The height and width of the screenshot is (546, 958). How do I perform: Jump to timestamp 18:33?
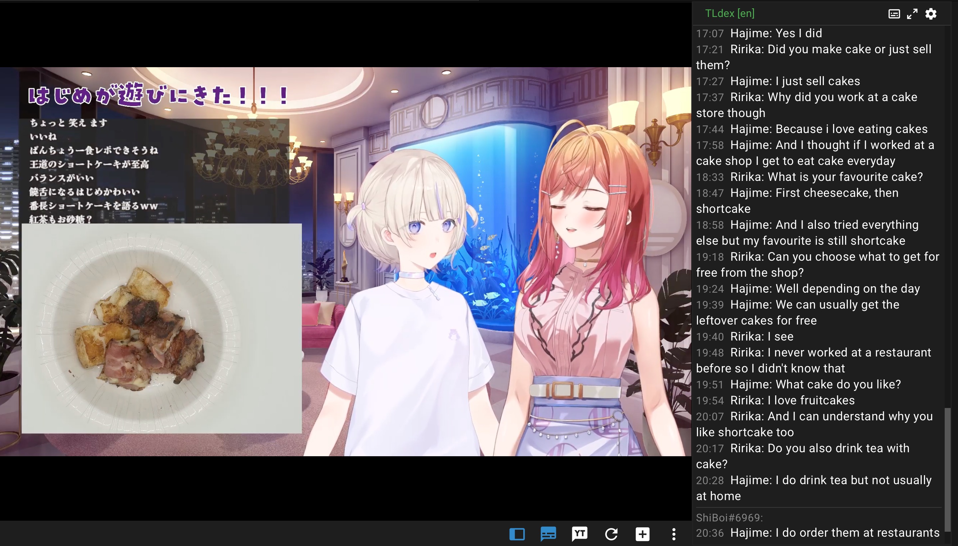point(709,177)
